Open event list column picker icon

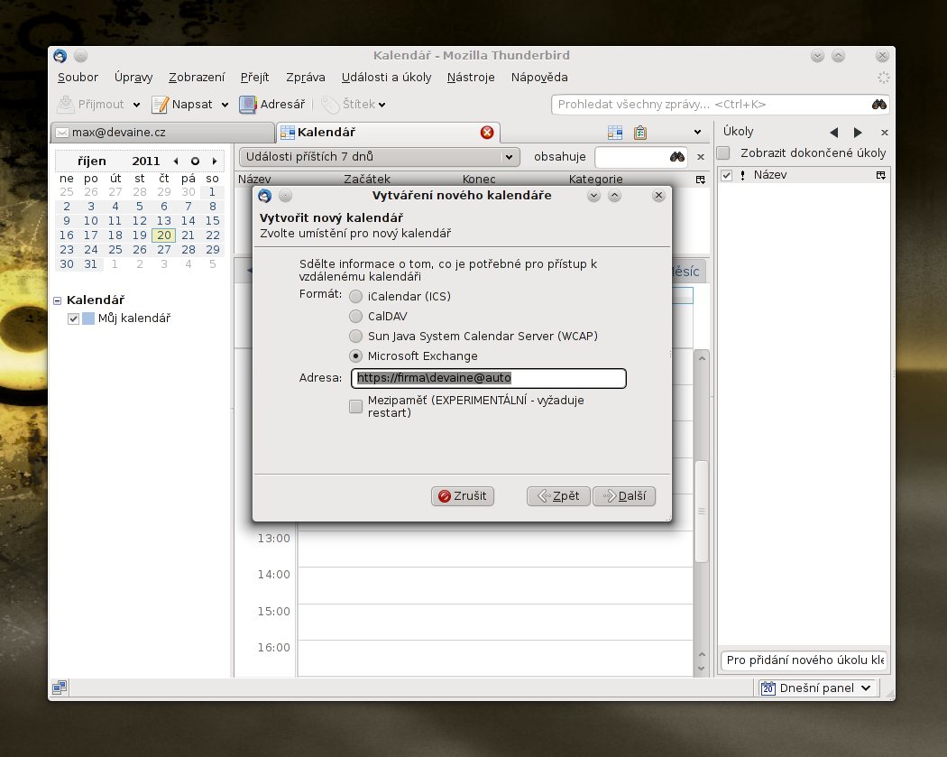tap(701, 180)
